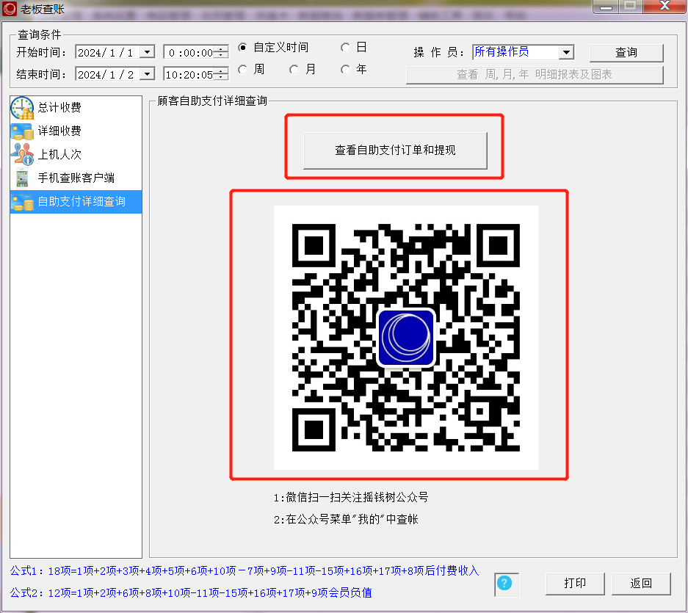Close the 老板查账 window
The height and width of the screenshot is (613, 688).
(x=665, y=6)
